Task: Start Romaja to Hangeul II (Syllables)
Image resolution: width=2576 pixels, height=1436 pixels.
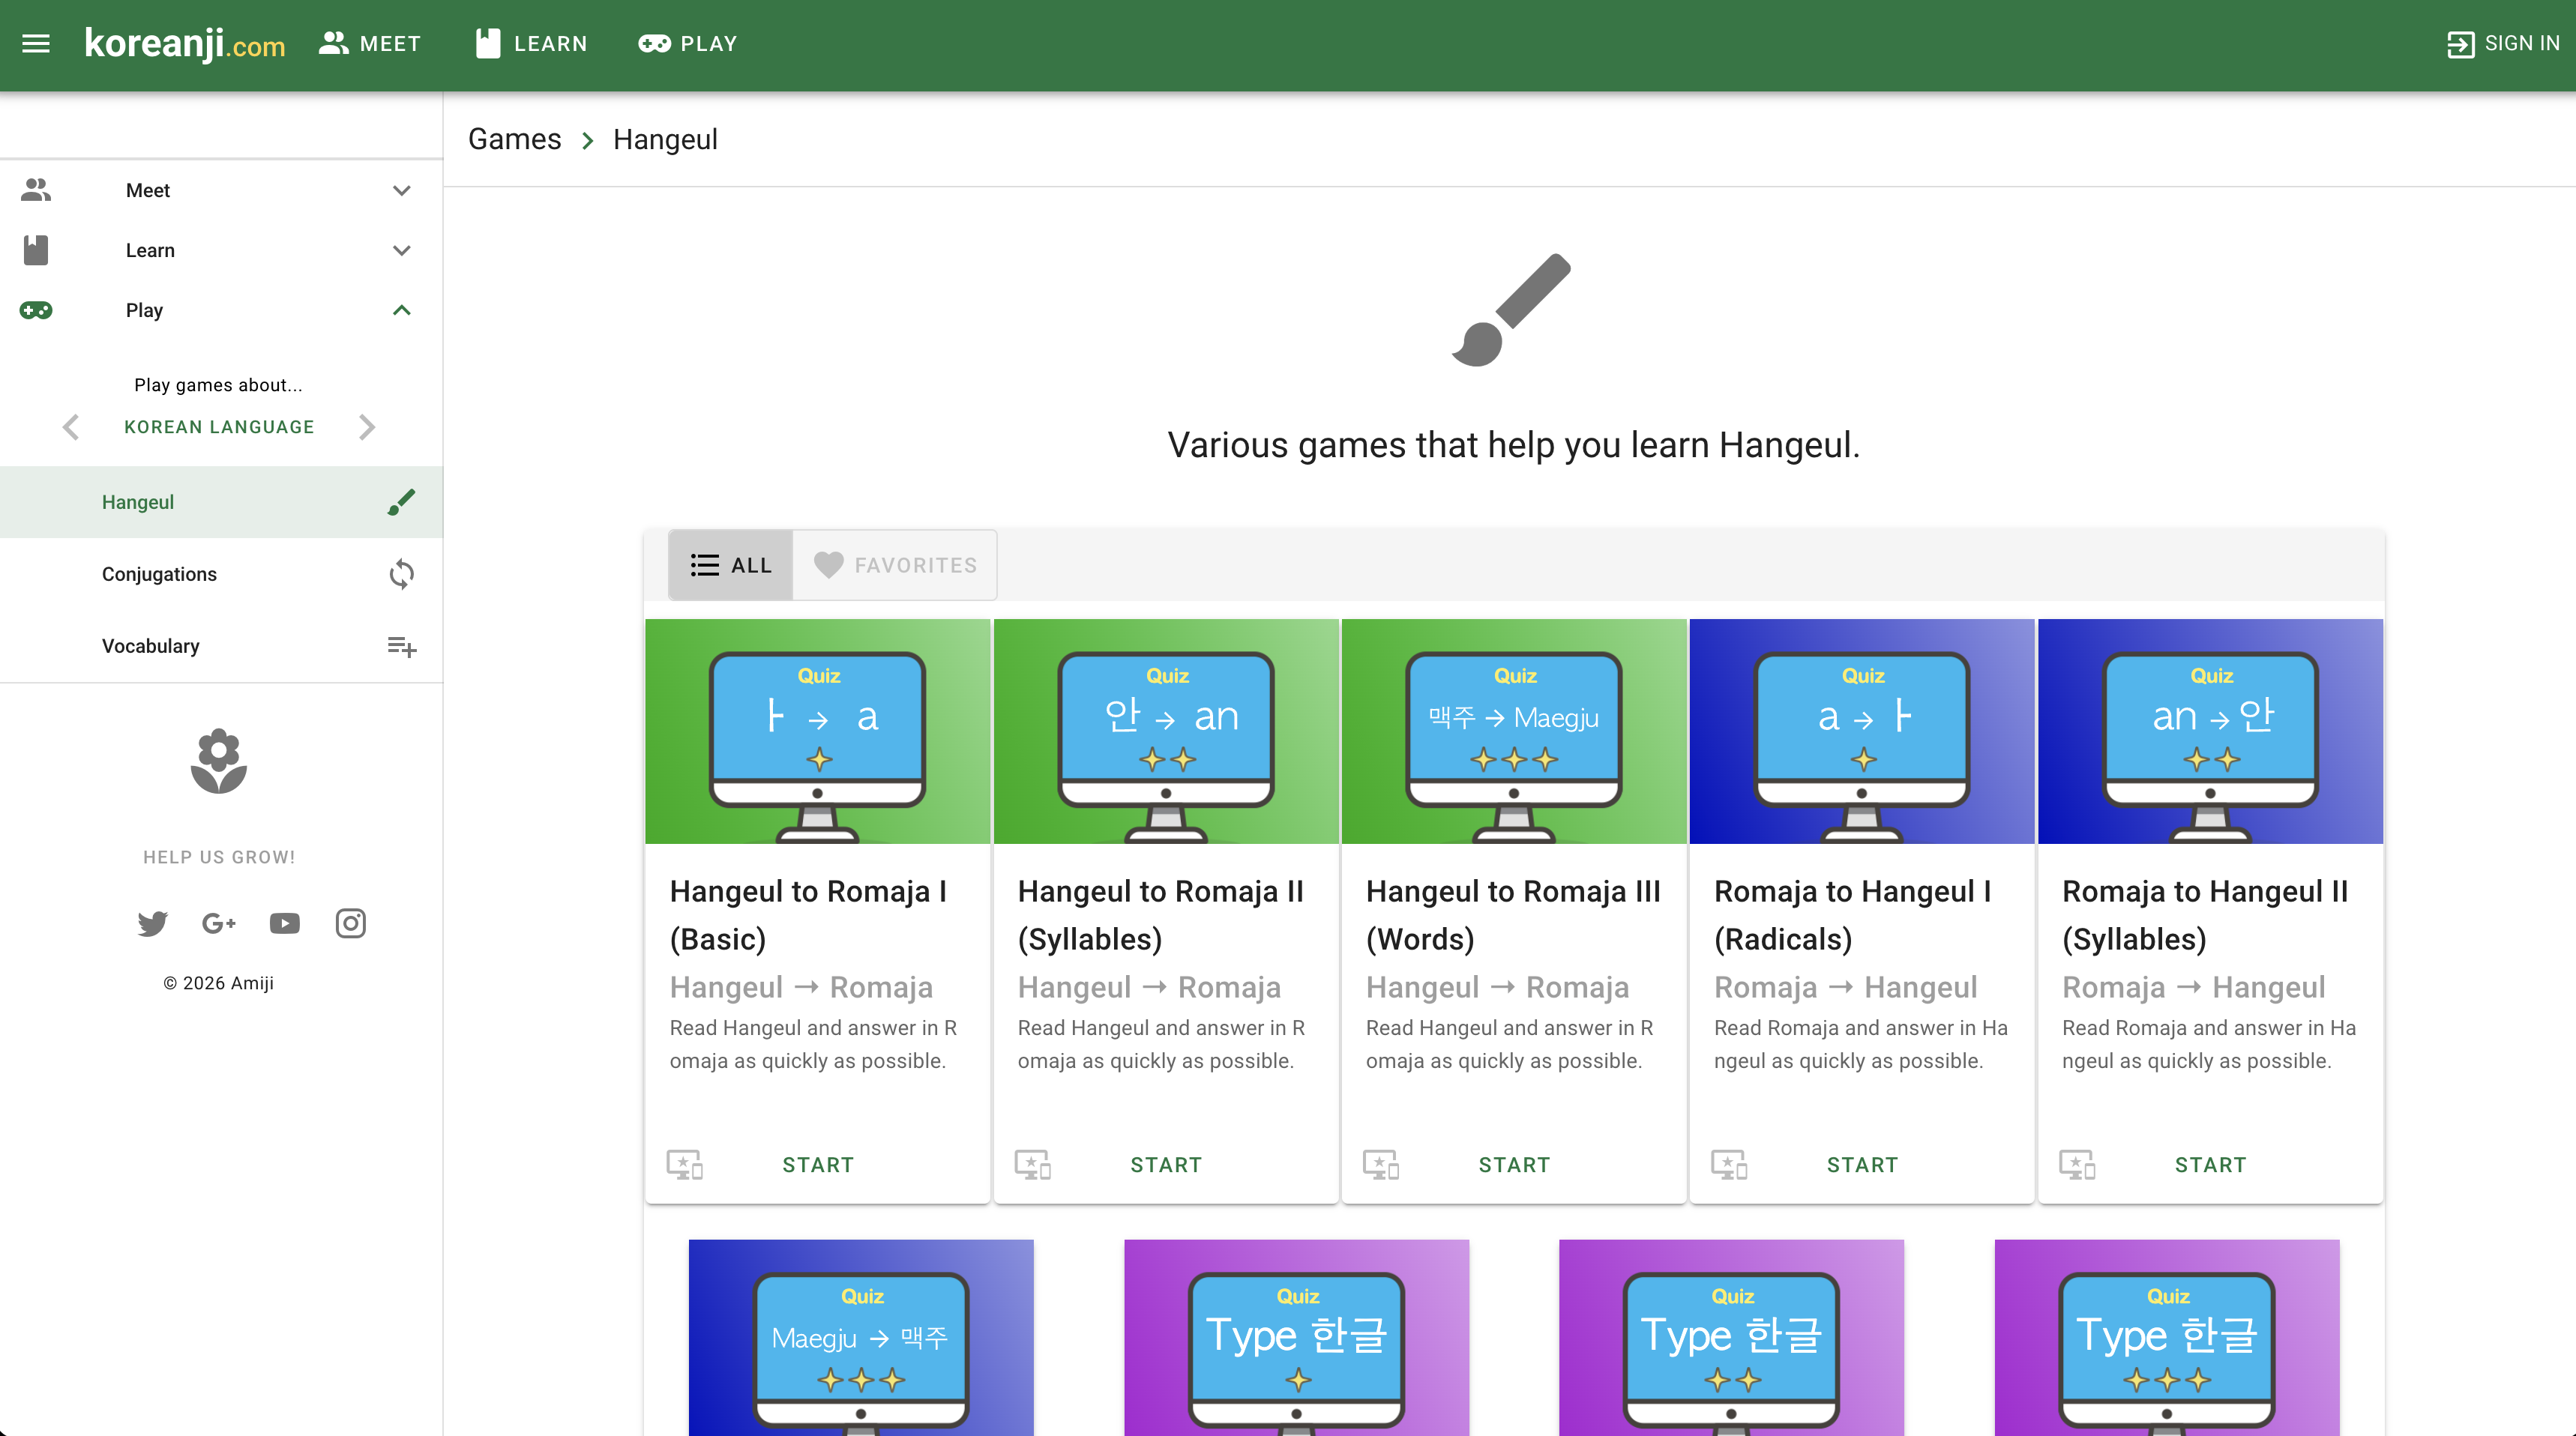Action: click(x=2210, y=1165)
